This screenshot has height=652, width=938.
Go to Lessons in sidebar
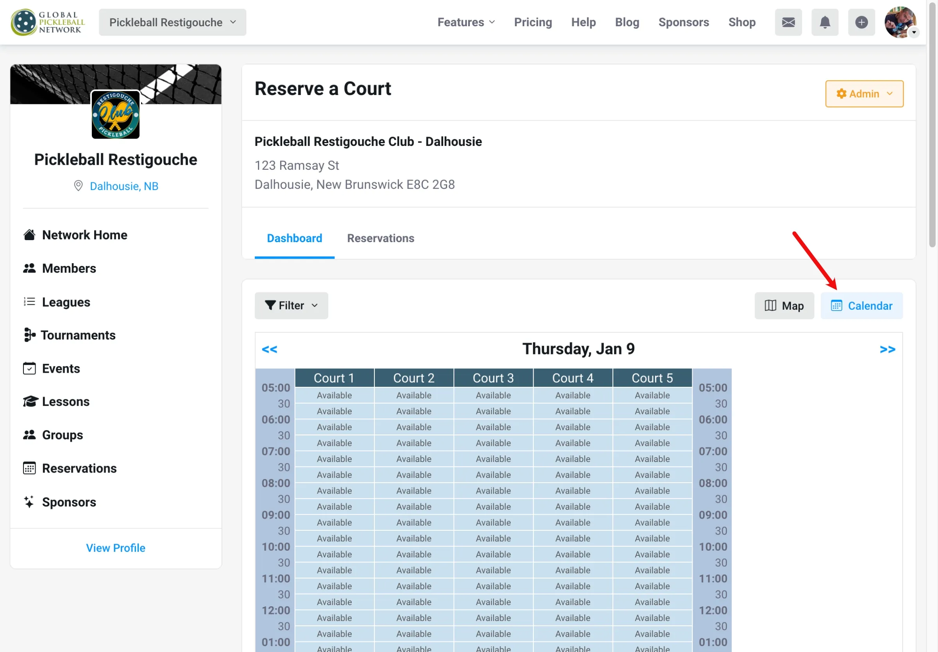click(65, 402)
